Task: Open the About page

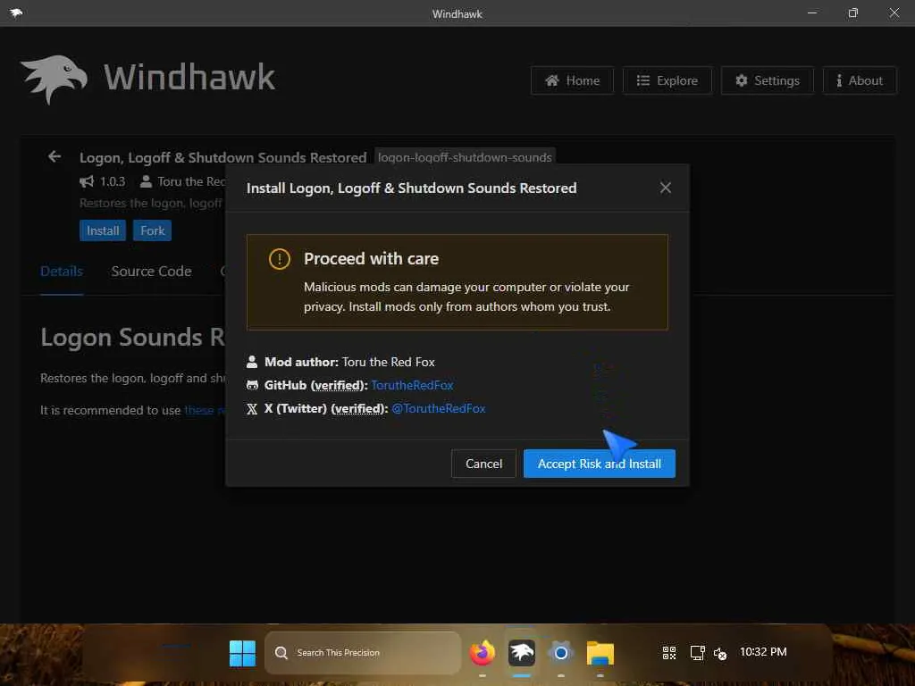Action: [860, 80]
